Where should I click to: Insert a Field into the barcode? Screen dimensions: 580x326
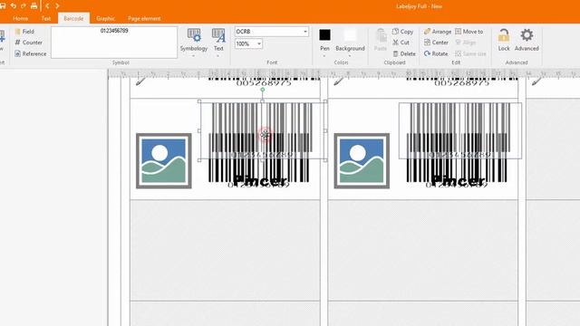(x=24, y=32)
